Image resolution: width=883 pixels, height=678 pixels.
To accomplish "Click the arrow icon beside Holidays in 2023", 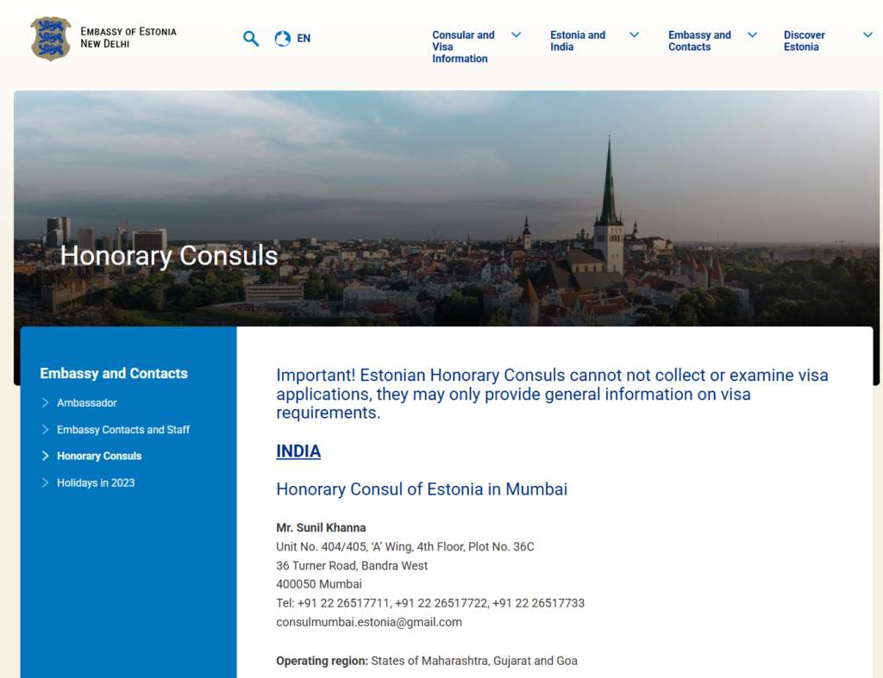I will point(46,483).
